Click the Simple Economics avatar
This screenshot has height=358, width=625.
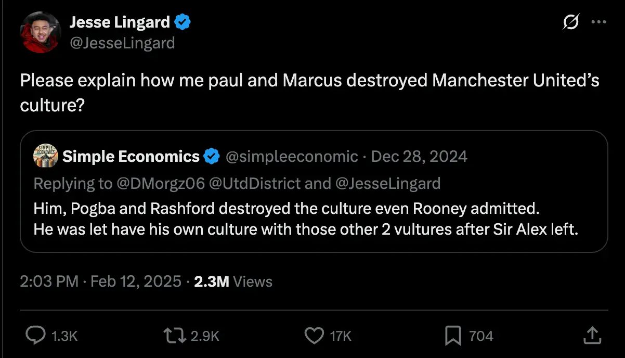pos(45,156)
